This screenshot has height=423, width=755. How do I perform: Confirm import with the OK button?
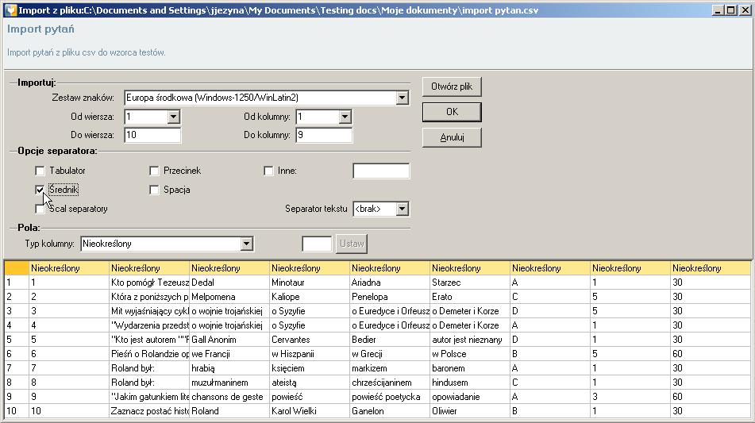tap(452, 112)
